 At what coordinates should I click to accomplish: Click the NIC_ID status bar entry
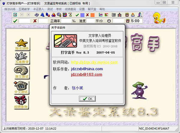click(154, 128)
